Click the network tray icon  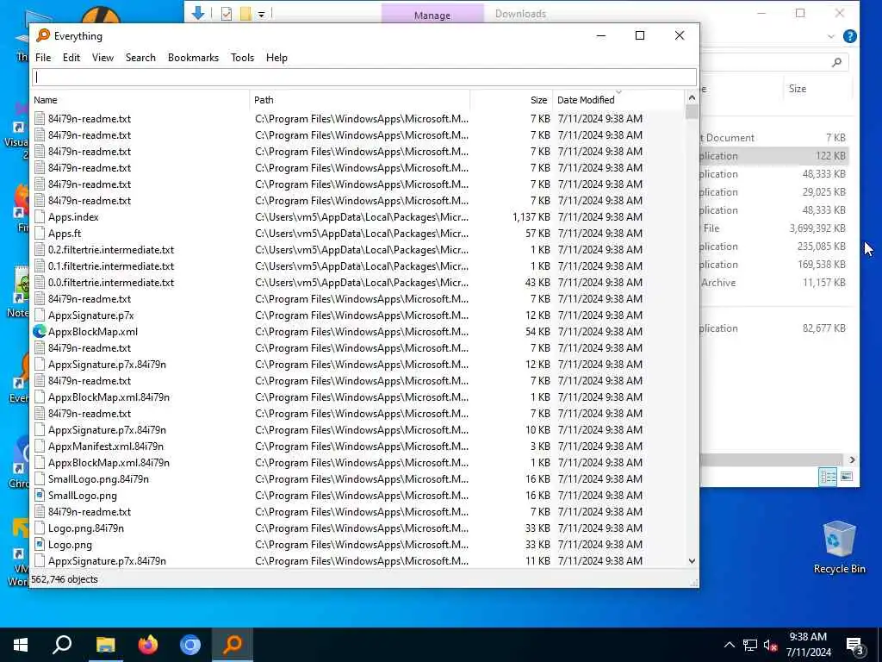click(x=750, y=645)
